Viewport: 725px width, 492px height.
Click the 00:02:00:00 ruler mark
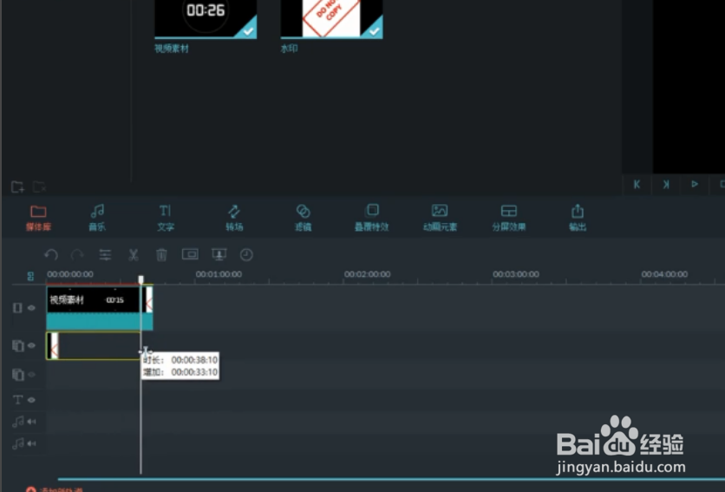[x=367, y=274]
